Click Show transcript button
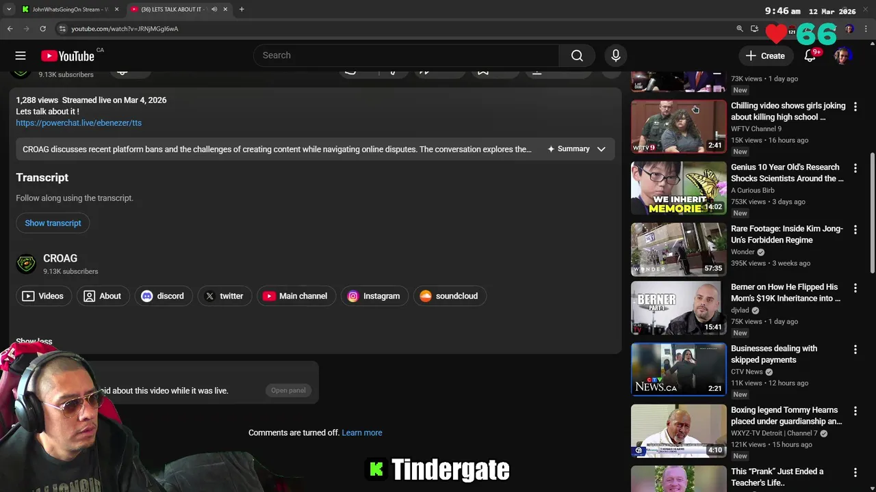The width and height of the screenshot is (876, 492). pyautogui.click(x=53, y=223)
